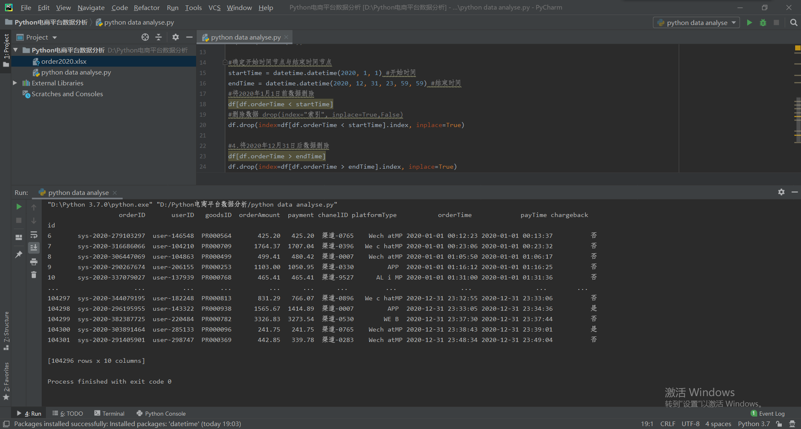Toggle scroll-to-end icon in the Run panel
The width and height of the screenshot is (801, 429).
tap(34, 248)
